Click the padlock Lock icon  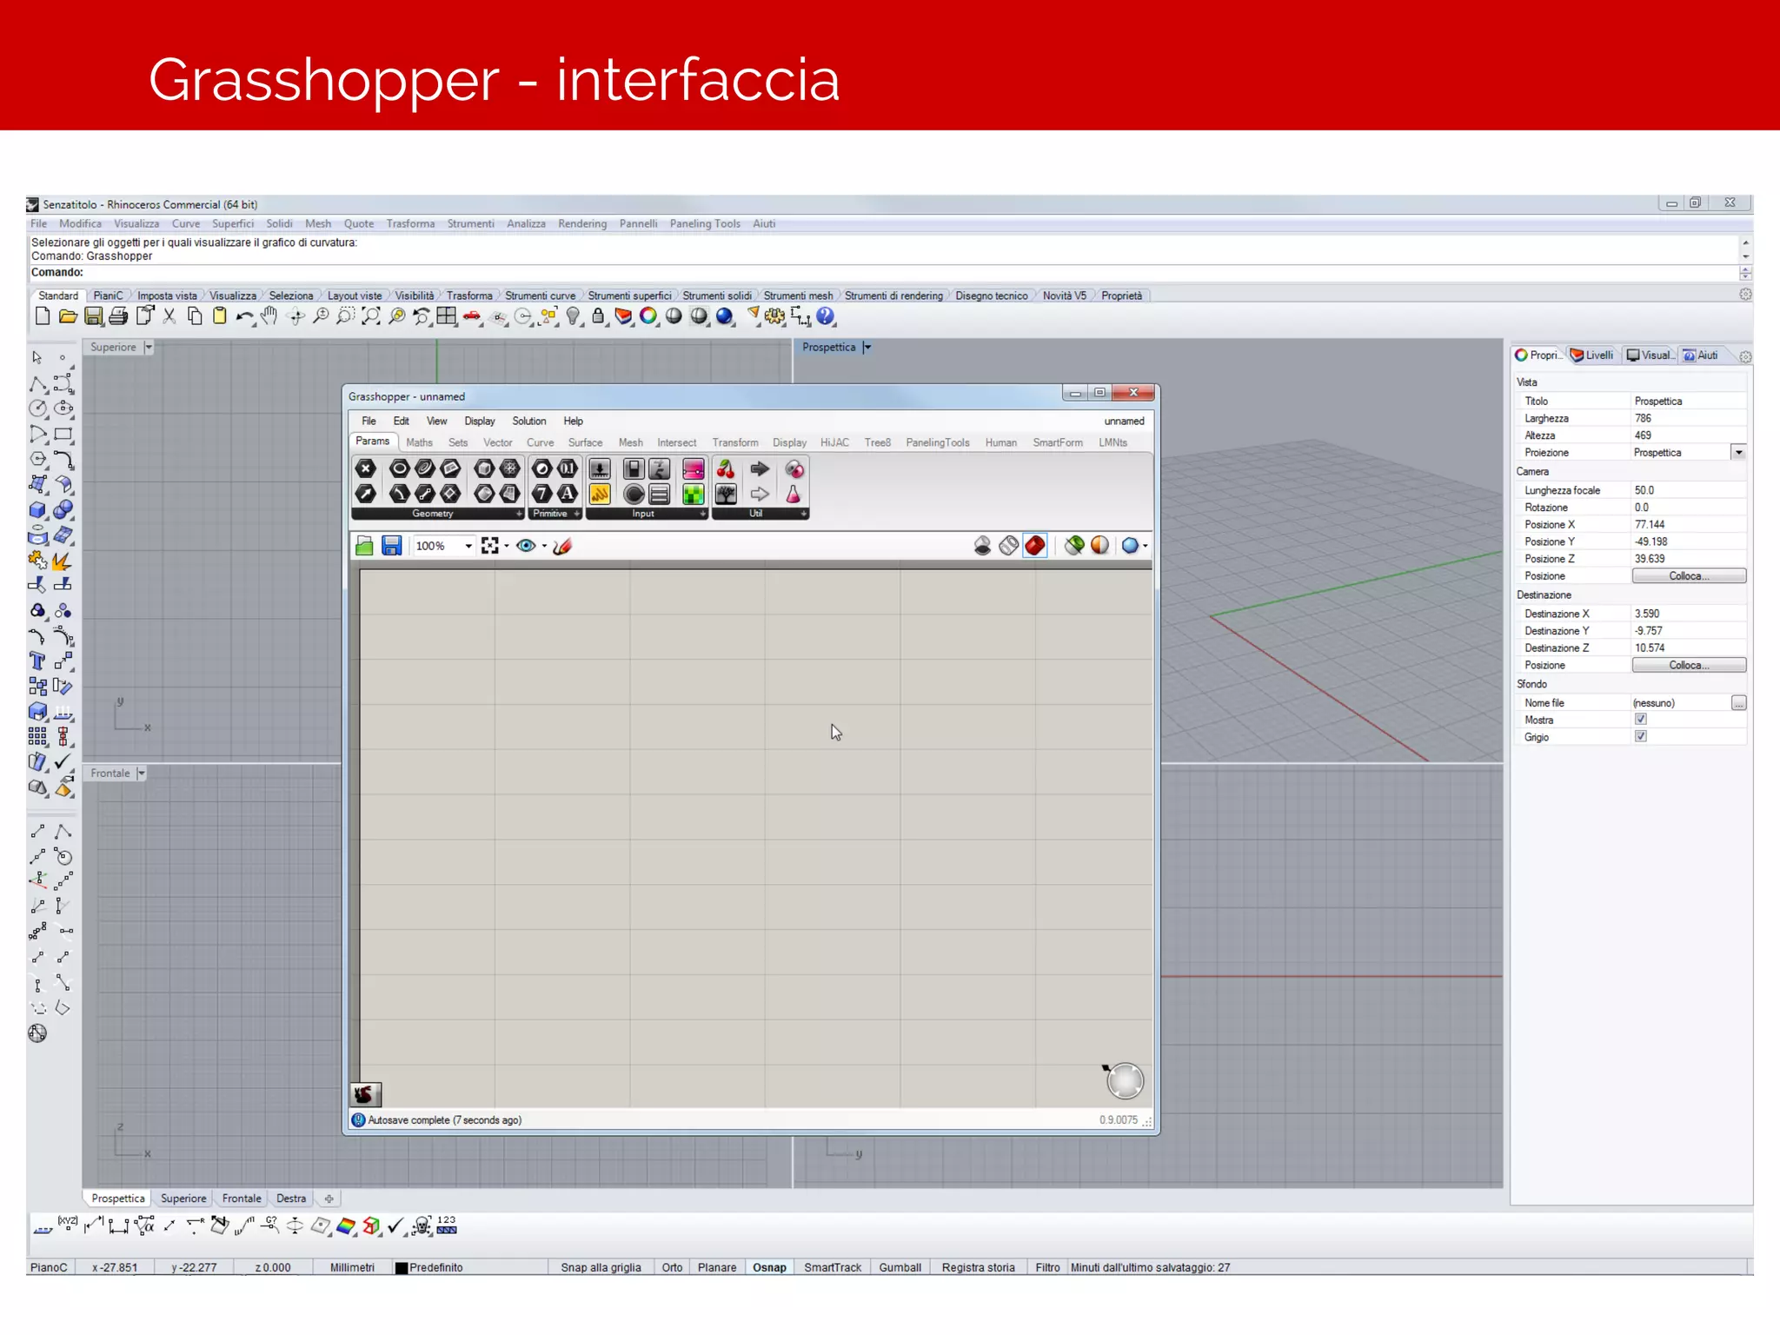tap(598, 316)
